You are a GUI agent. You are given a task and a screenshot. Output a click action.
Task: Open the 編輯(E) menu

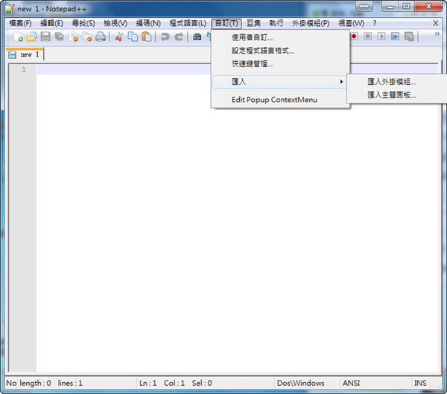[51, 23]
